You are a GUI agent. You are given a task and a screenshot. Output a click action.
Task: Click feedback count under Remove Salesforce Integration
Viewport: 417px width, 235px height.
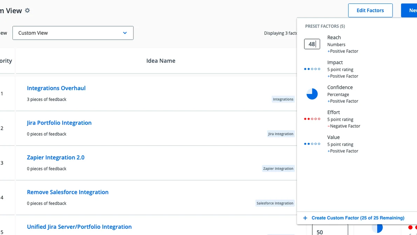click(47, 203)
